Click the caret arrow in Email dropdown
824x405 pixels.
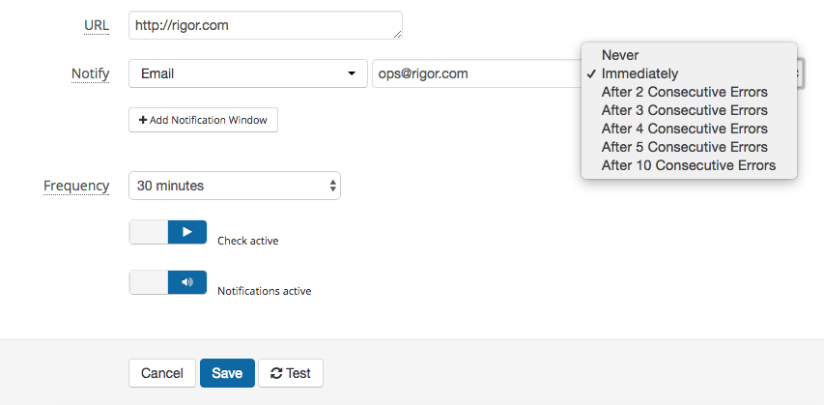[x=352, y=73]
